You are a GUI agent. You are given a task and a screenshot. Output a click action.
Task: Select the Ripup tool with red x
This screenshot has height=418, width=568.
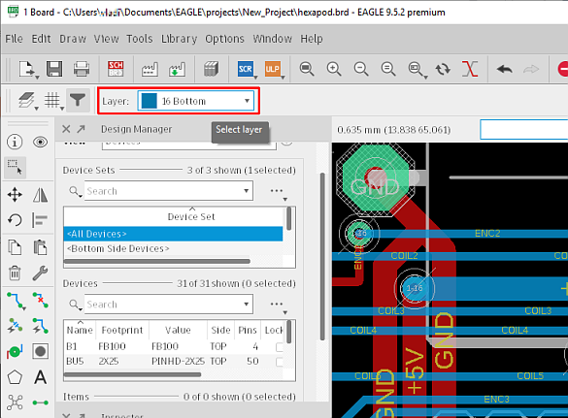tap(40, 301)
